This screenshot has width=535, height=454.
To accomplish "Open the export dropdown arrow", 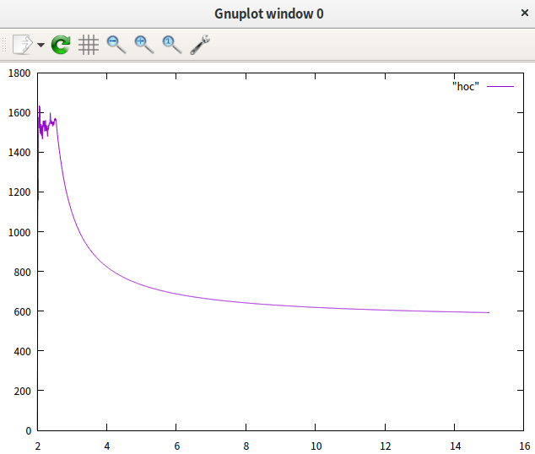I will pos(41,45).
